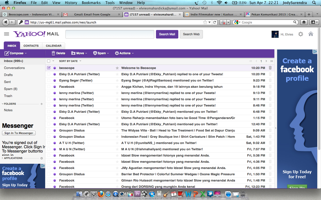This screenshot has width=321, height=200.
Task: Go back with Firefox back arrow
Action: (6, 22)
